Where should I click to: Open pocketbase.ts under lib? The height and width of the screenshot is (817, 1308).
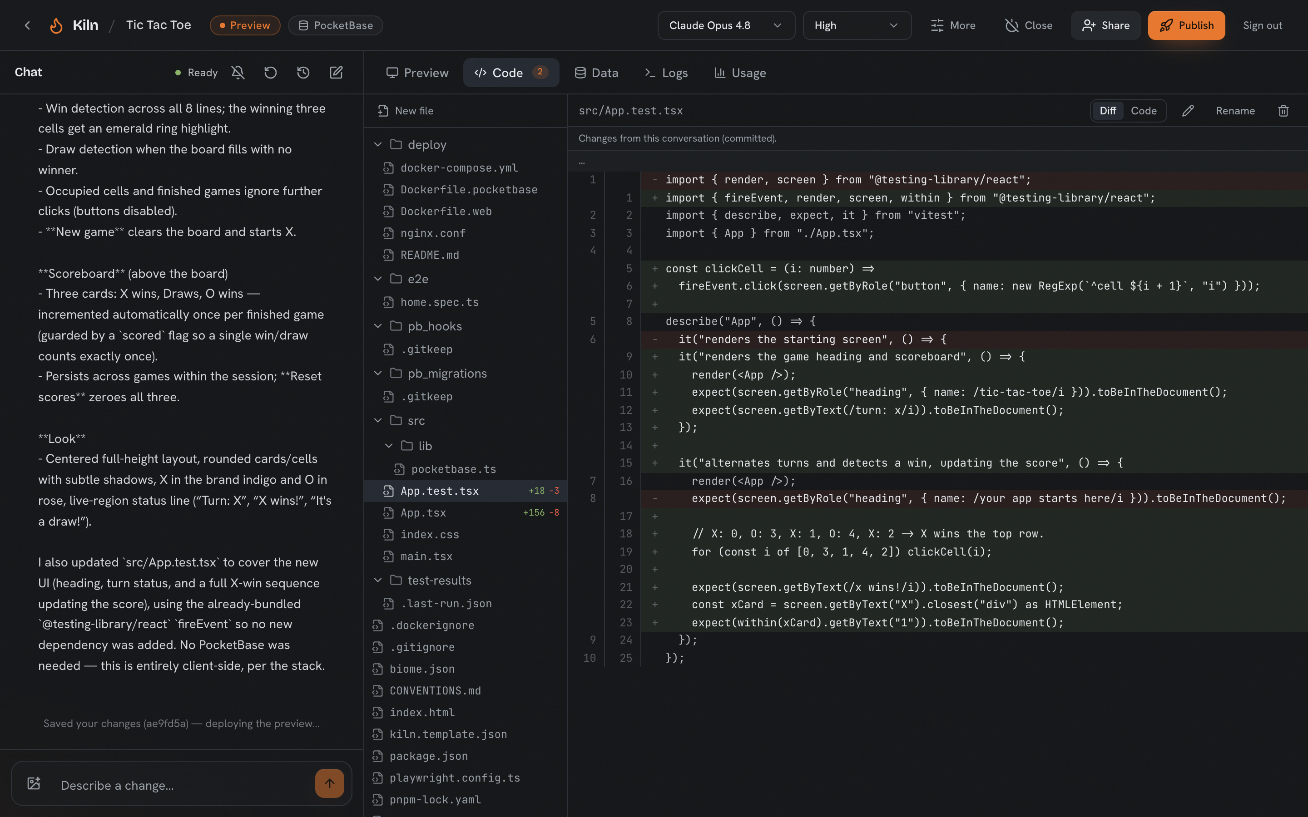453,469
